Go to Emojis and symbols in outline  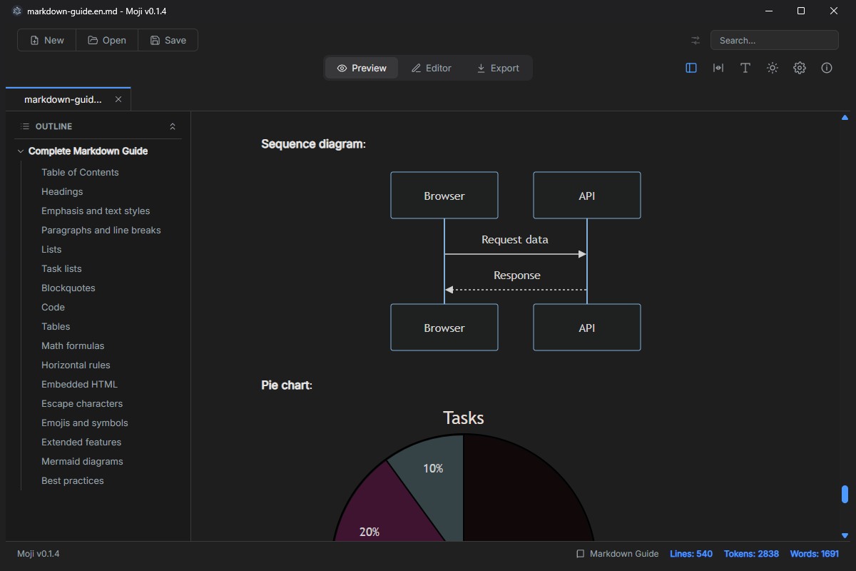point(85,423)
